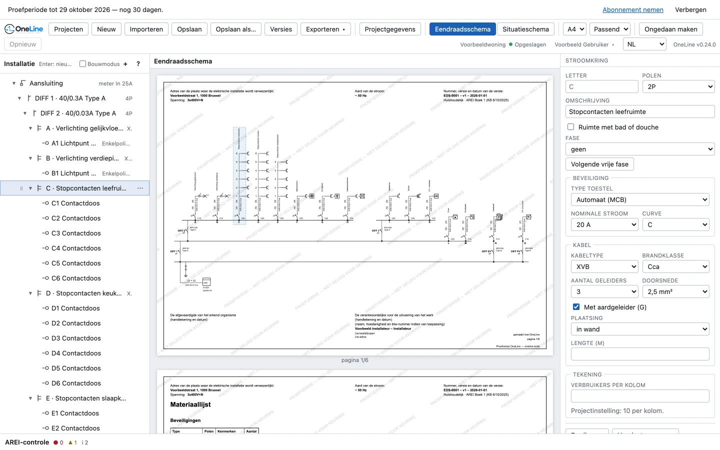Click the consumer symbol of C4 Contactdoos
The image size is (720, 450).
tap(45, 248)
